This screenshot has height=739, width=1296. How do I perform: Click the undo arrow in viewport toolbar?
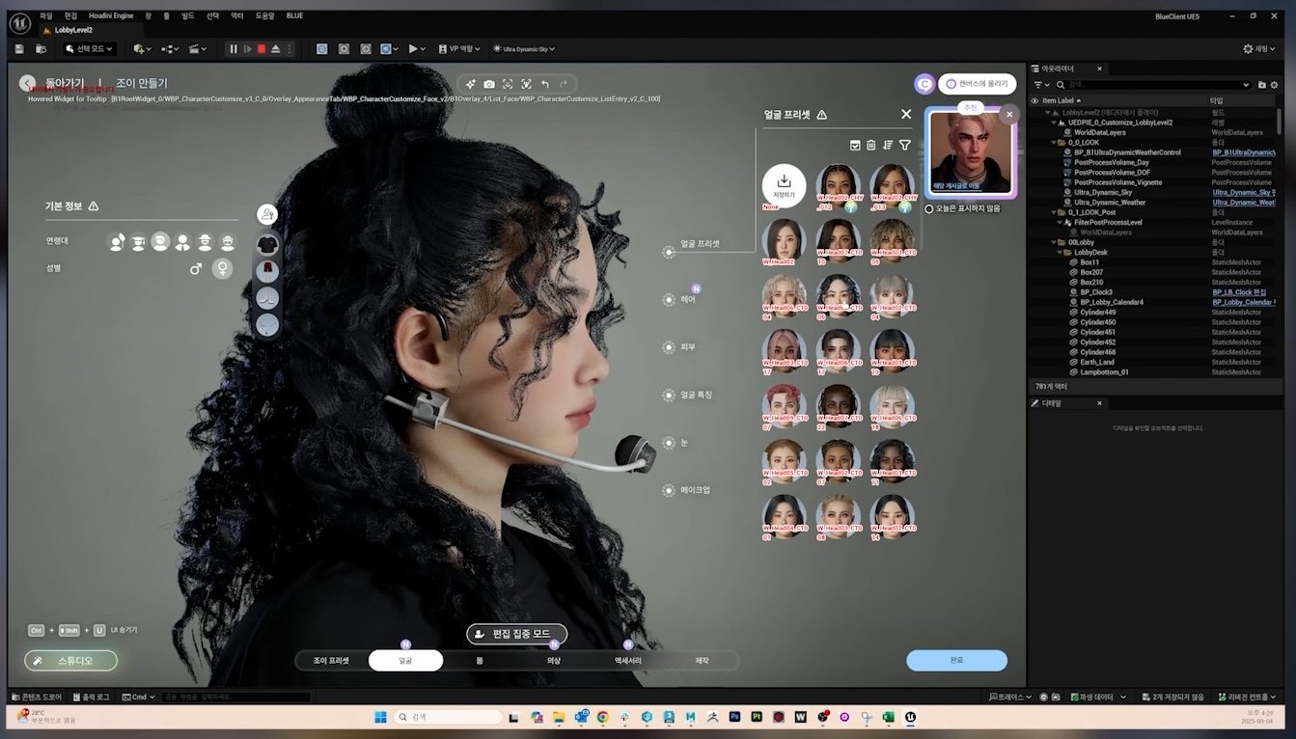(x=545, y=85)
